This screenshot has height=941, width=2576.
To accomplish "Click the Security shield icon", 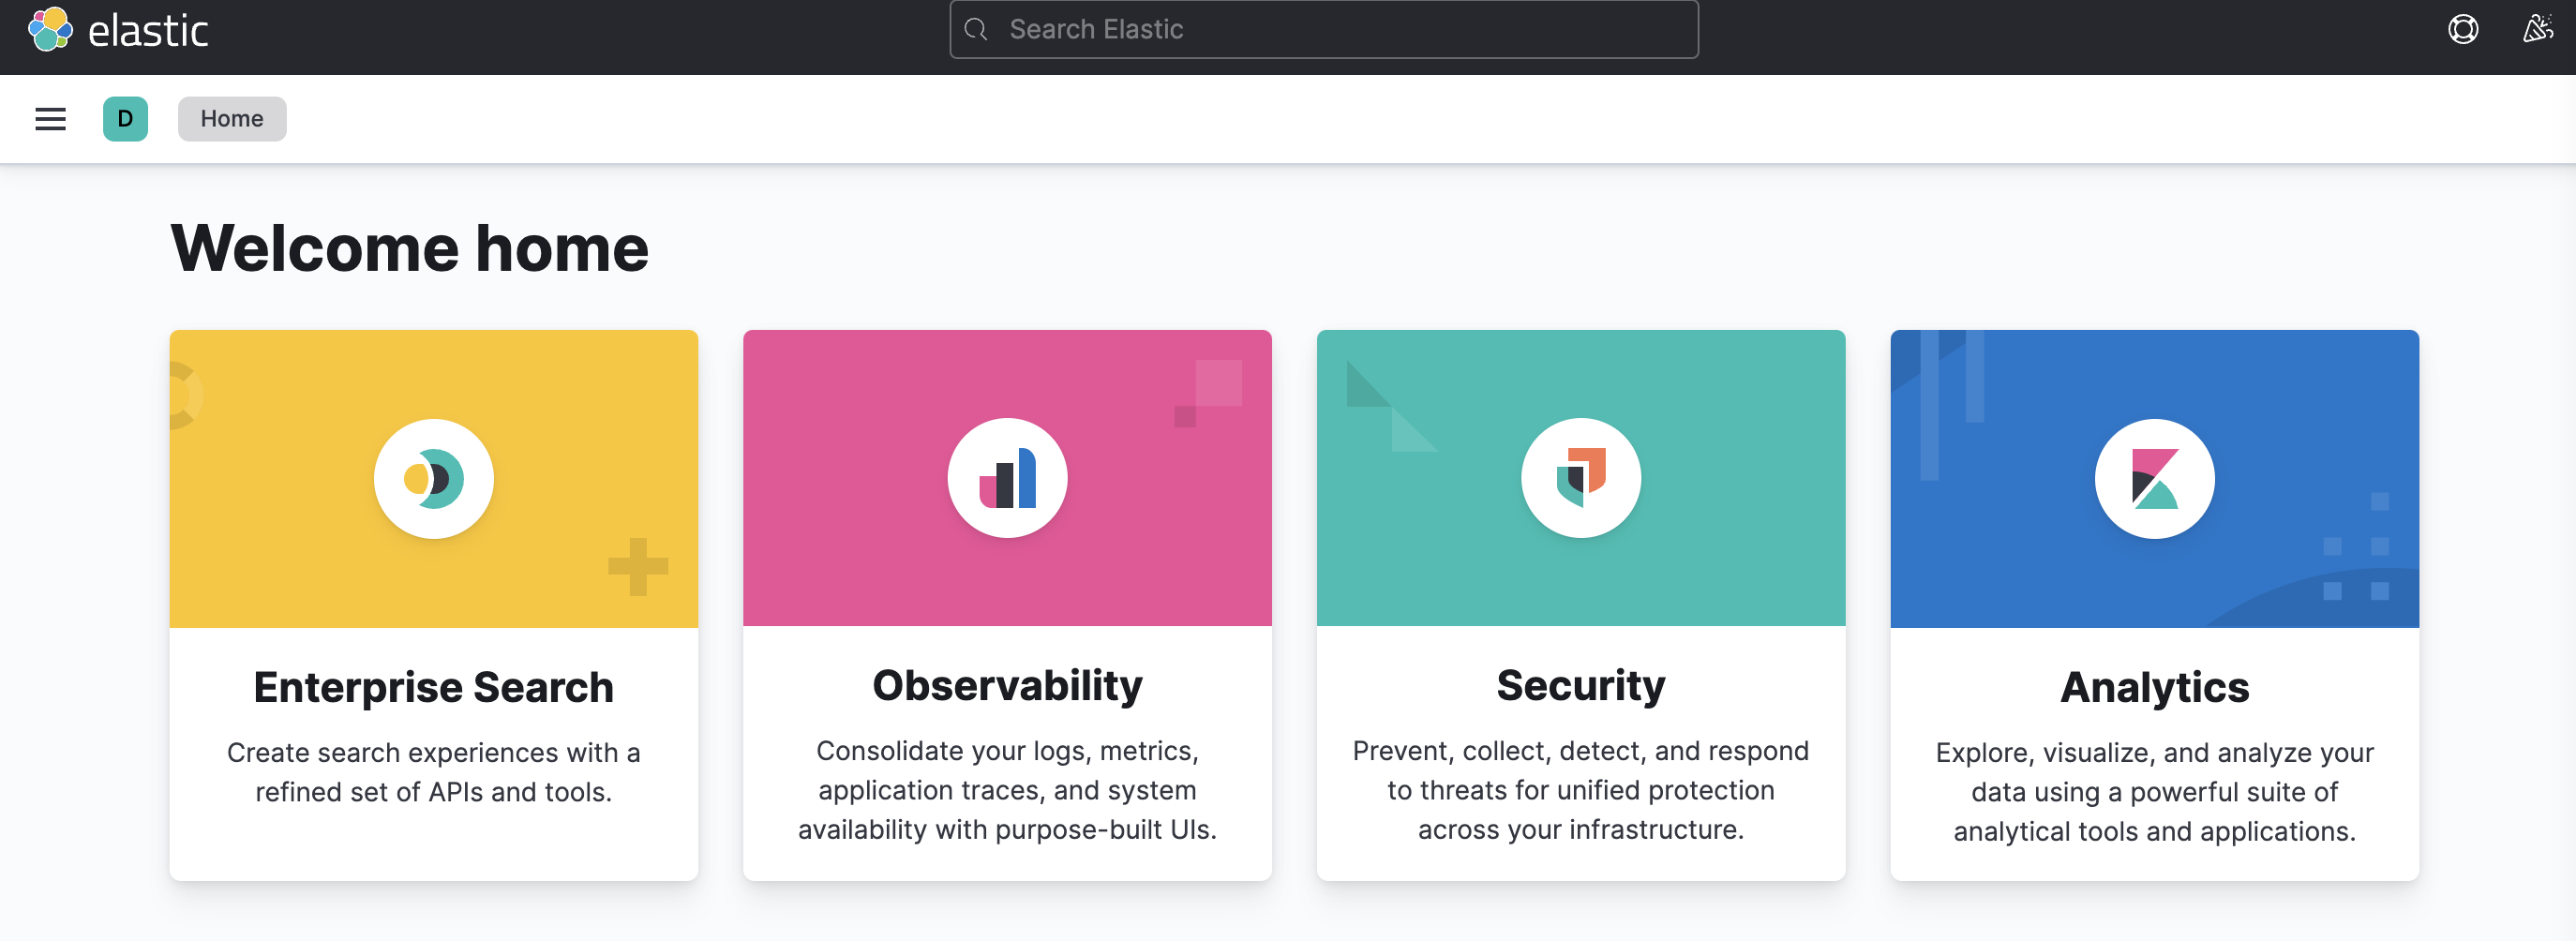I will [1581, 478].
